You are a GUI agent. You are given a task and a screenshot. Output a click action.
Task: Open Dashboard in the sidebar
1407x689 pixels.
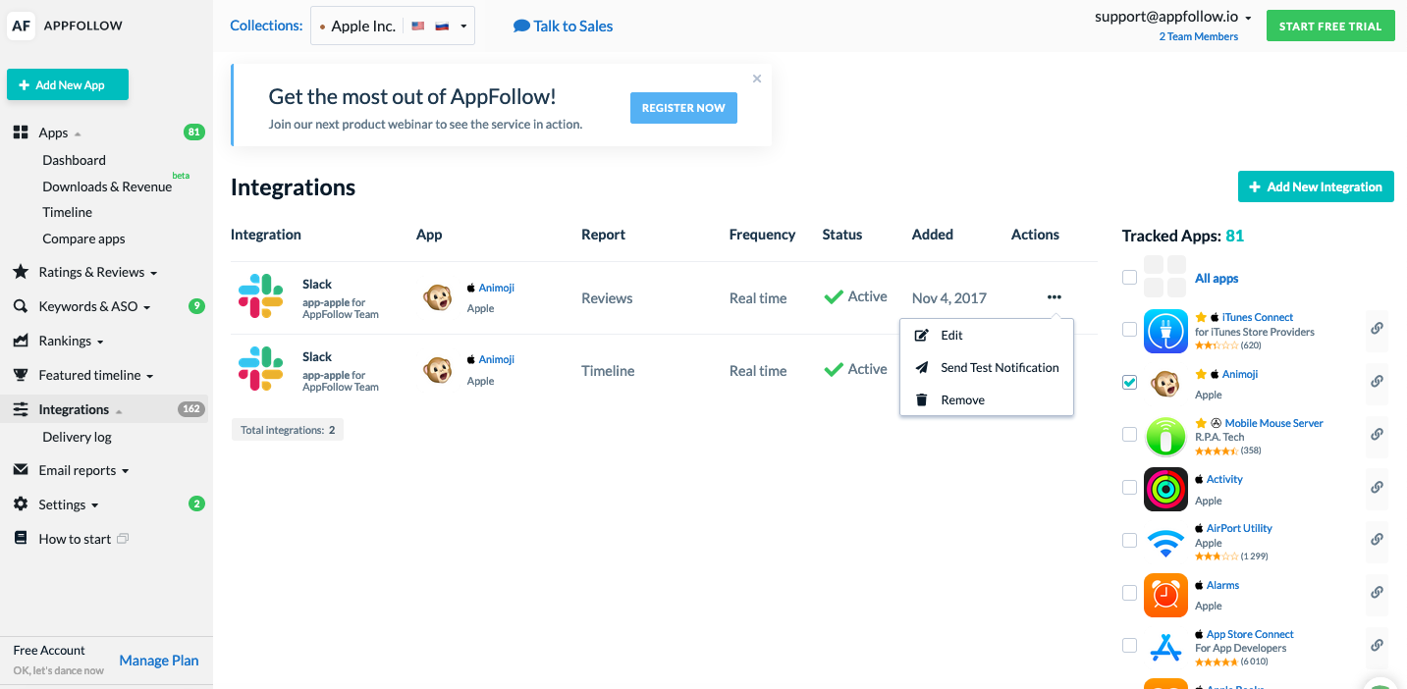(x=74, y=160)
